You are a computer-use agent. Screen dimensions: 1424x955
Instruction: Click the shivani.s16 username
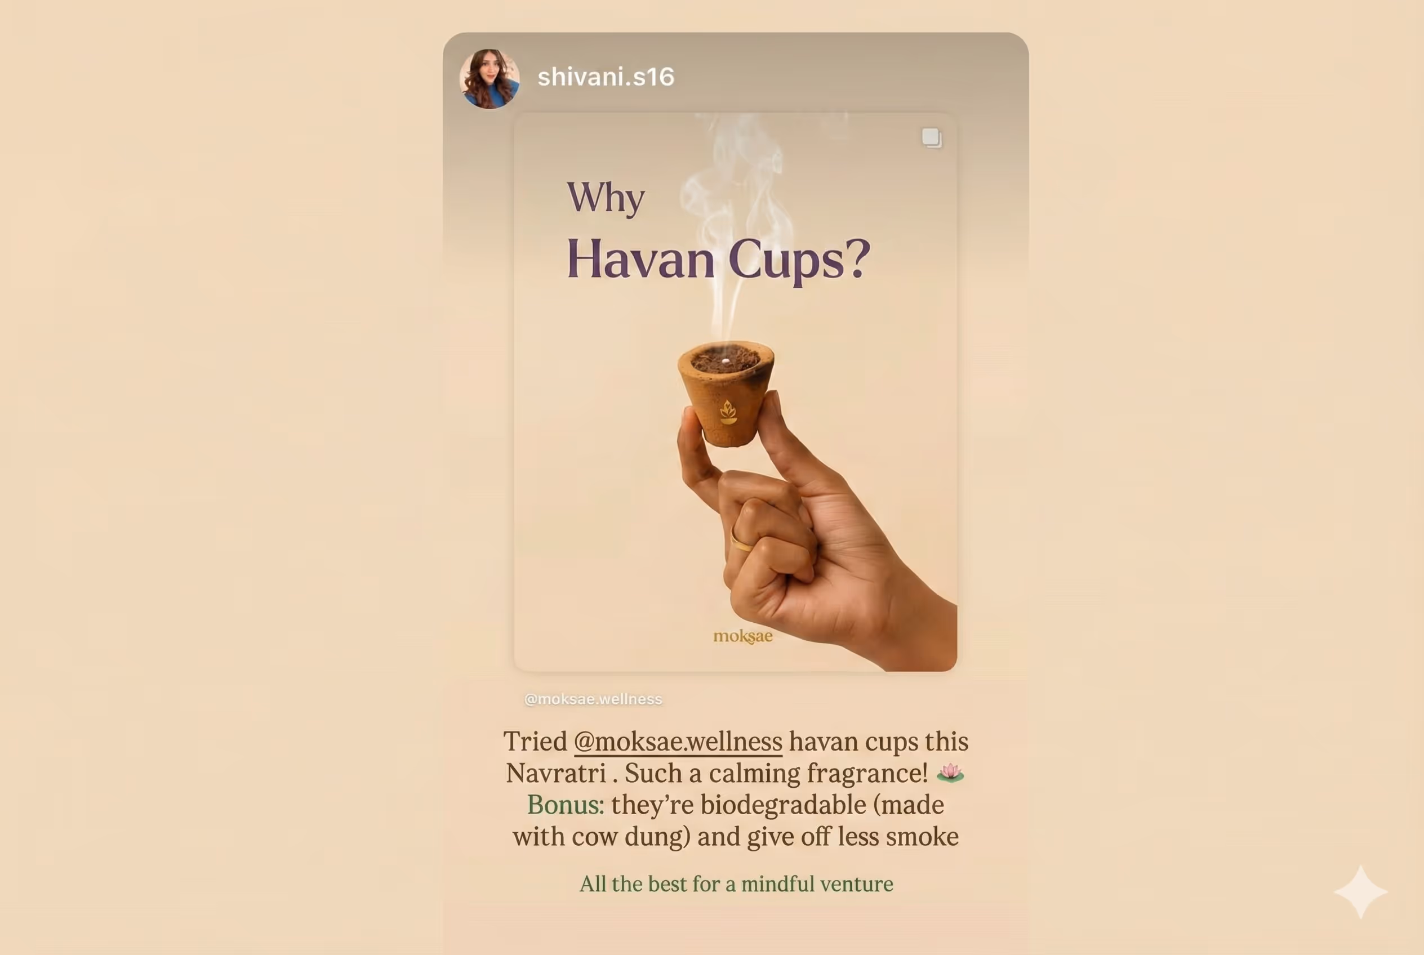click(606, 77)
